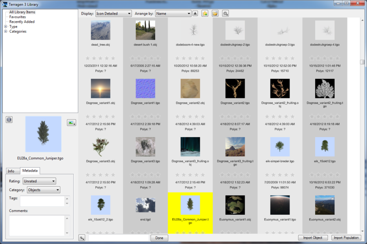The height and width of the screenshot is (244, 367).
Task: Select All Library Items in the sidebar
Action: click(23, 12)
